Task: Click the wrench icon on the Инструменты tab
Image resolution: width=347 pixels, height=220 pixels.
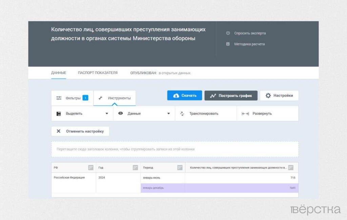Action: tap(101, 98)
